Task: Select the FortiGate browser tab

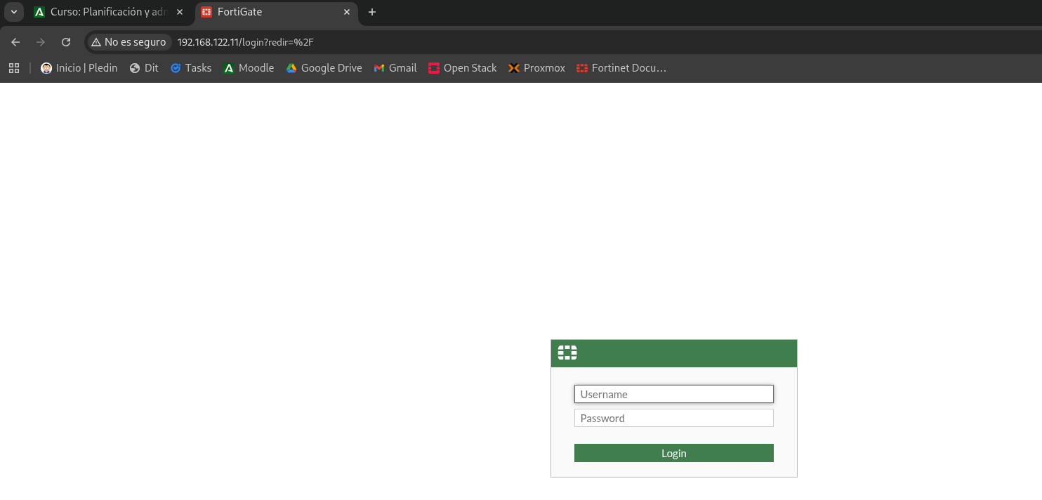Action: pos(276,12)
